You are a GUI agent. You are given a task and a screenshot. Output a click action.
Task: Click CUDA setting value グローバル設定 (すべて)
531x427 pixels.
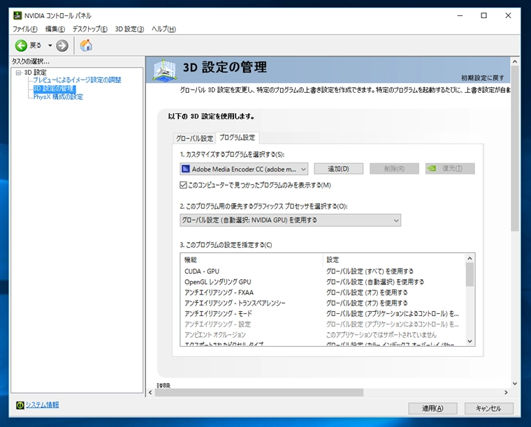point(370,271)
